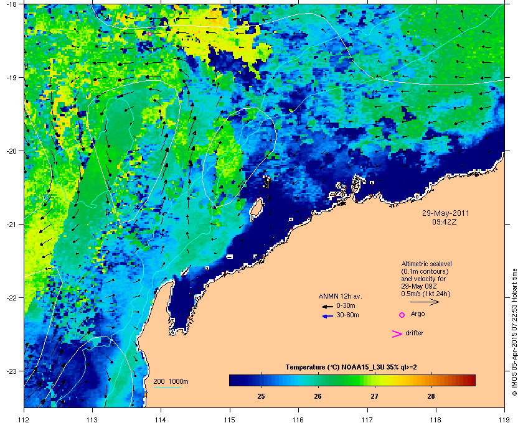523x423 pixels.
Task: Click the '(0.1m contours)' text
Action: pos(425,271)
